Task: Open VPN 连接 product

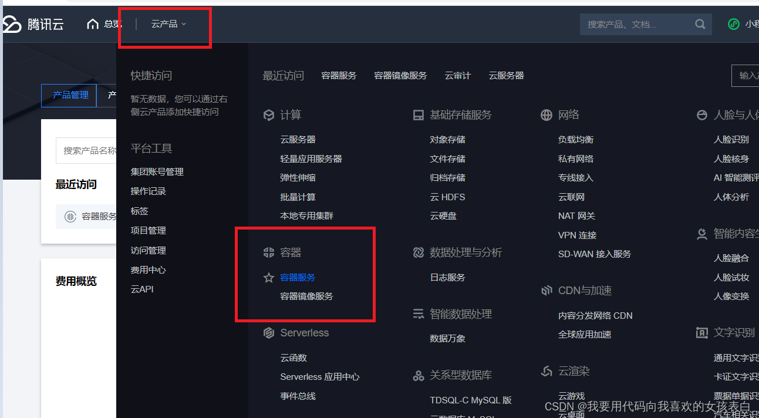Action: [577, 235]
